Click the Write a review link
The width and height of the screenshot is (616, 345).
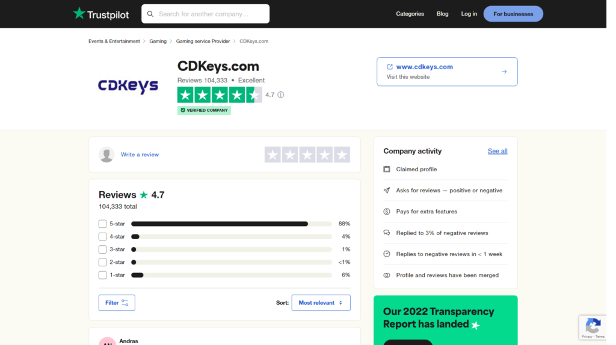click(x=140, y=154)
